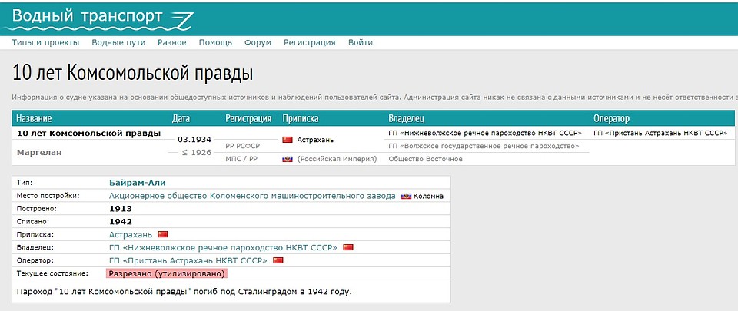Click the Оператор column header

coord(611,118)
